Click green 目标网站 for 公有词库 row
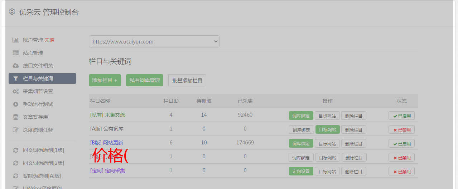This screenshot has height=189, width=458. point(327,129)
